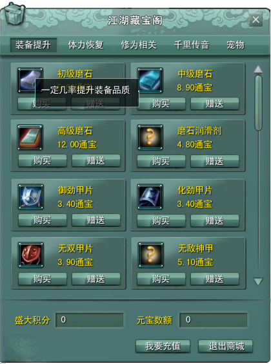Viewport: 271px width, 364px height.
Task: Select the 初级磨石 item icon
Action: [x=30, y=80]
